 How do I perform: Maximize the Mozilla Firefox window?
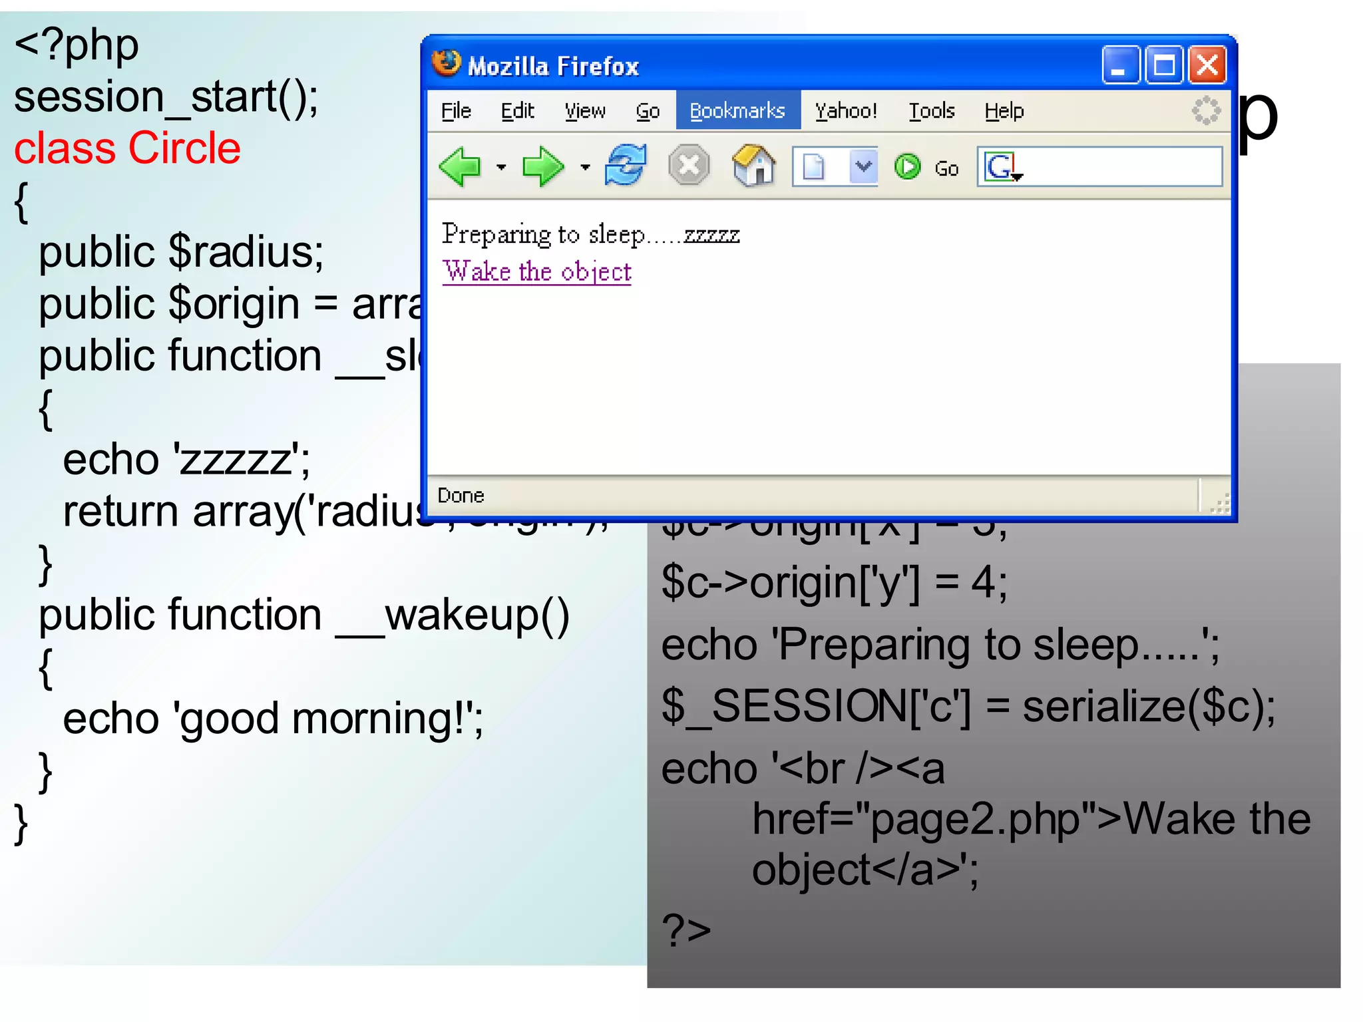[1163, 65]
